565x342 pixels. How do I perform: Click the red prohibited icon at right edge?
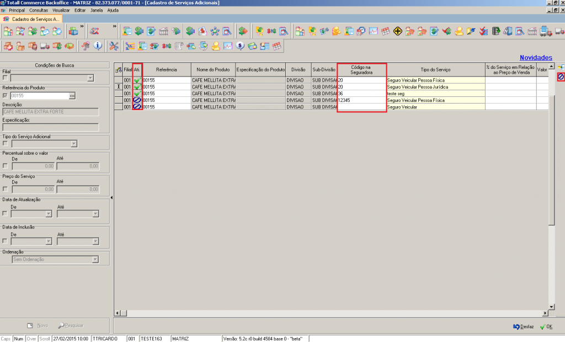pyautogui.click(x=561, y=77)
